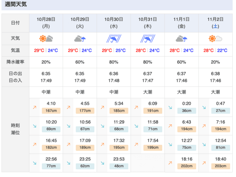Click the cloudy-umbrella icon for November 1
The image size is (236, 177).
pos(181,38)
